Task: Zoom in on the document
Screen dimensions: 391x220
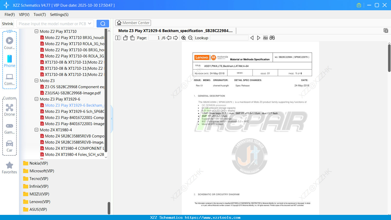Action: point(184,38)
